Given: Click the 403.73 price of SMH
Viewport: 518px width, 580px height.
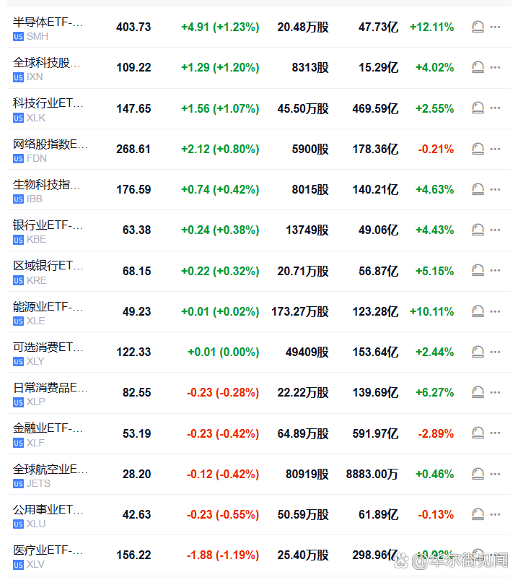Looking at the screenshot, I should [133, 27].
